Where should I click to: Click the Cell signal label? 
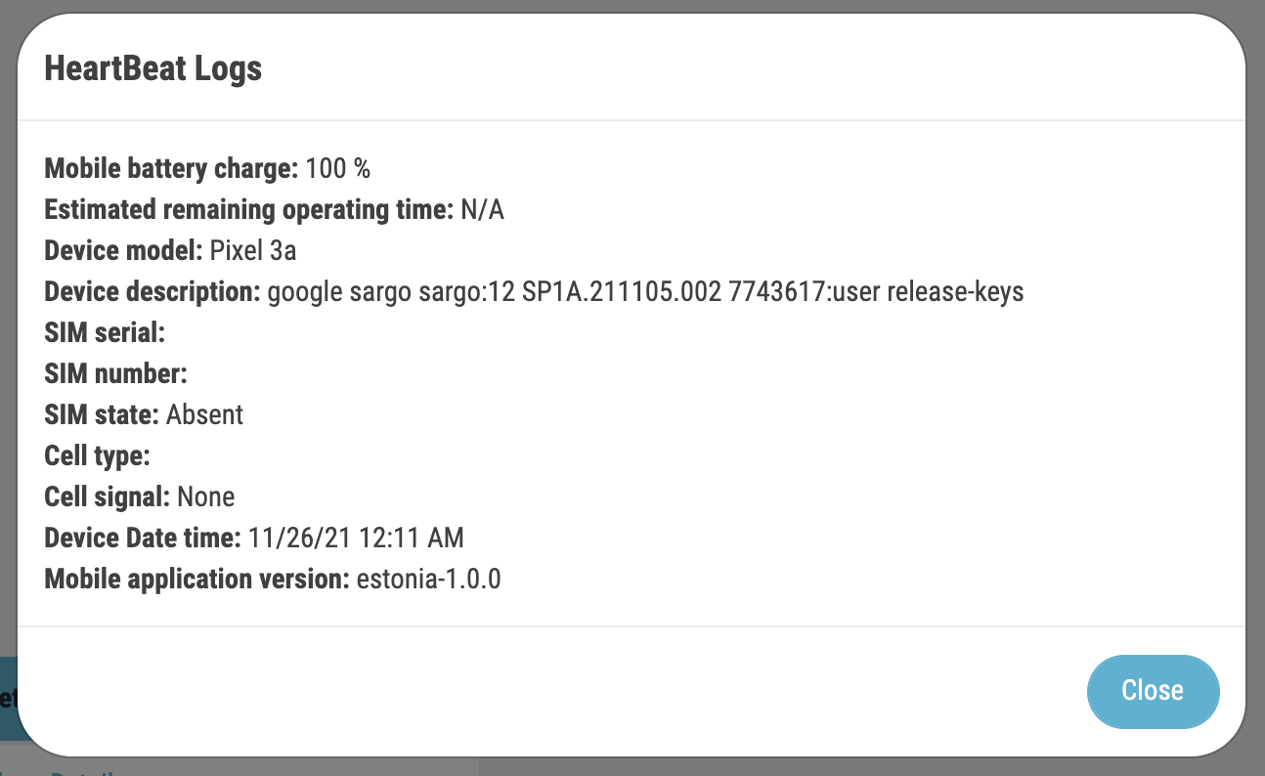[x=107, y=497]
